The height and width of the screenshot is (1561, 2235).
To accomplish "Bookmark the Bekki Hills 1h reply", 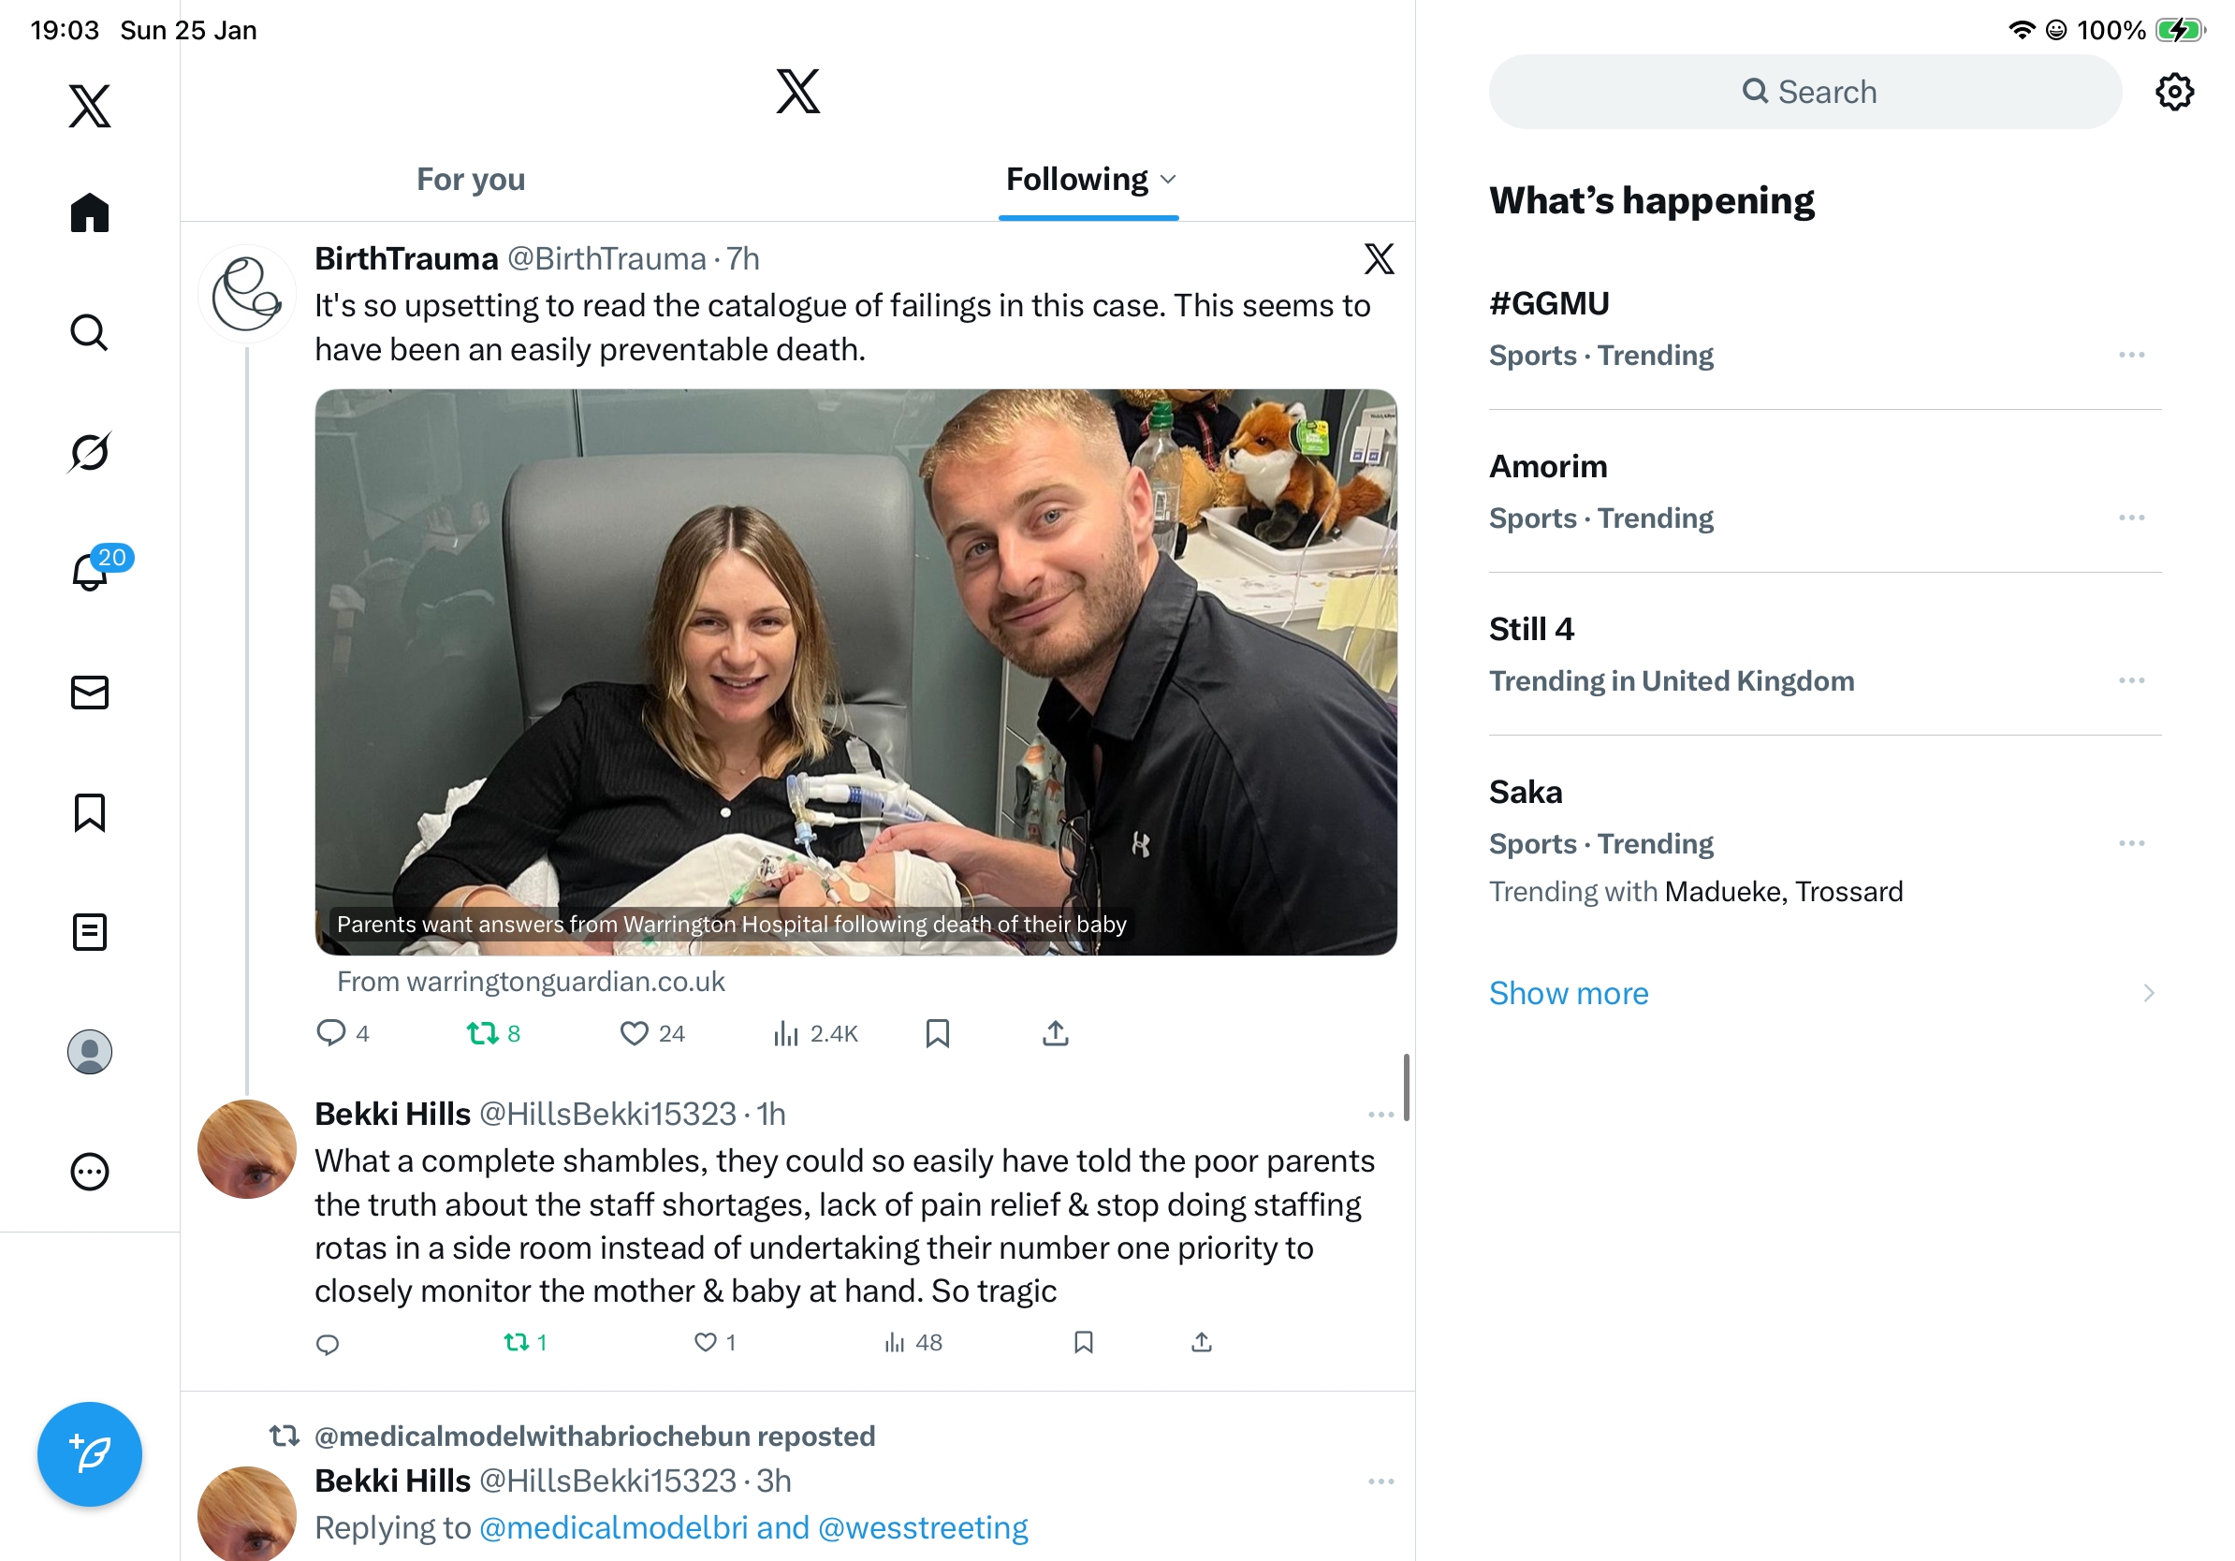I will tap(1084, 1343).
